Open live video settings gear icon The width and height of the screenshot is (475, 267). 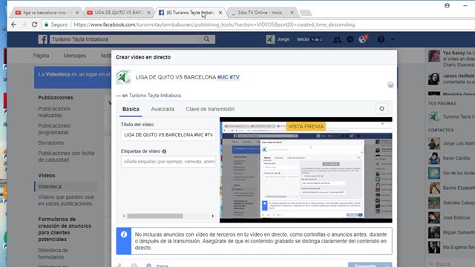click(x=381, y=109)
